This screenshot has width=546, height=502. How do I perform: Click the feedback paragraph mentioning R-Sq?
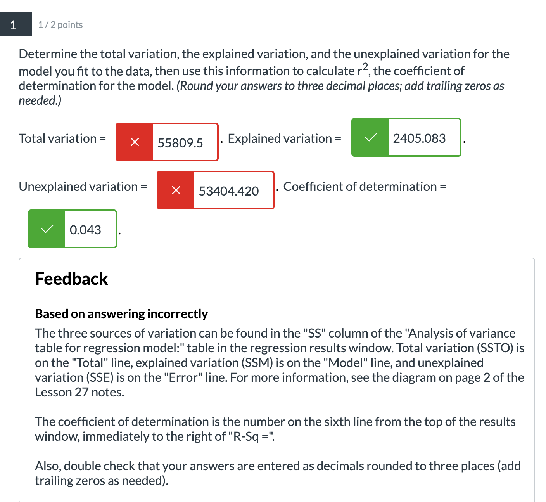(275, 429)
